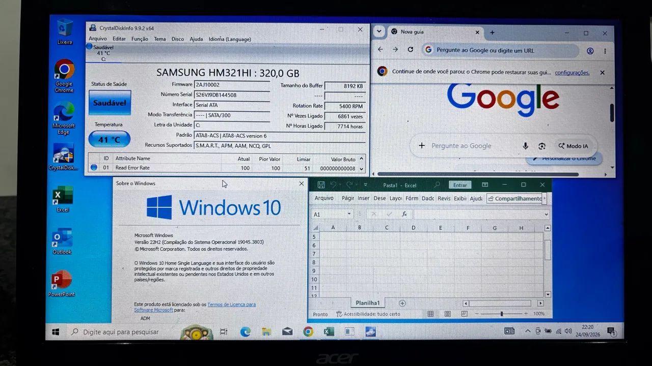This screenshot has height=366, width=652.
Task: Click the Chrome profile avatar icon
Action: click(590, 51)
